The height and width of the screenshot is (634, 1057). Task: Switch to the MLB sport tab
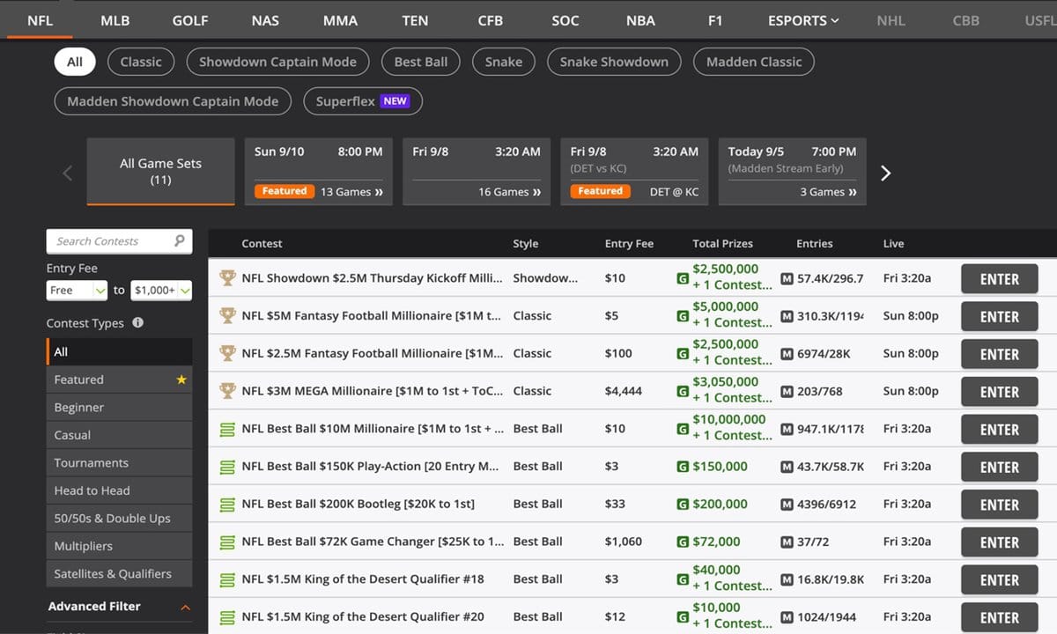tap(115, 20)
